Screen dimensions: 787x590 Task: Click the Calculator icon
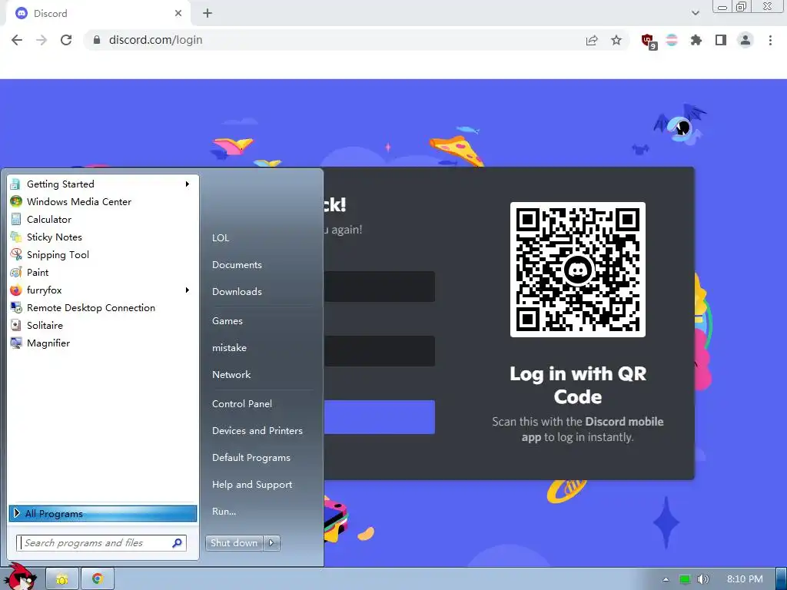15,219
